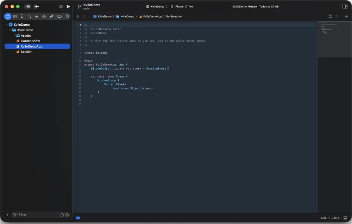Screen dimensions: 352x224
Task: Click on SessionStore() in code
Action: tap(158, 69)
